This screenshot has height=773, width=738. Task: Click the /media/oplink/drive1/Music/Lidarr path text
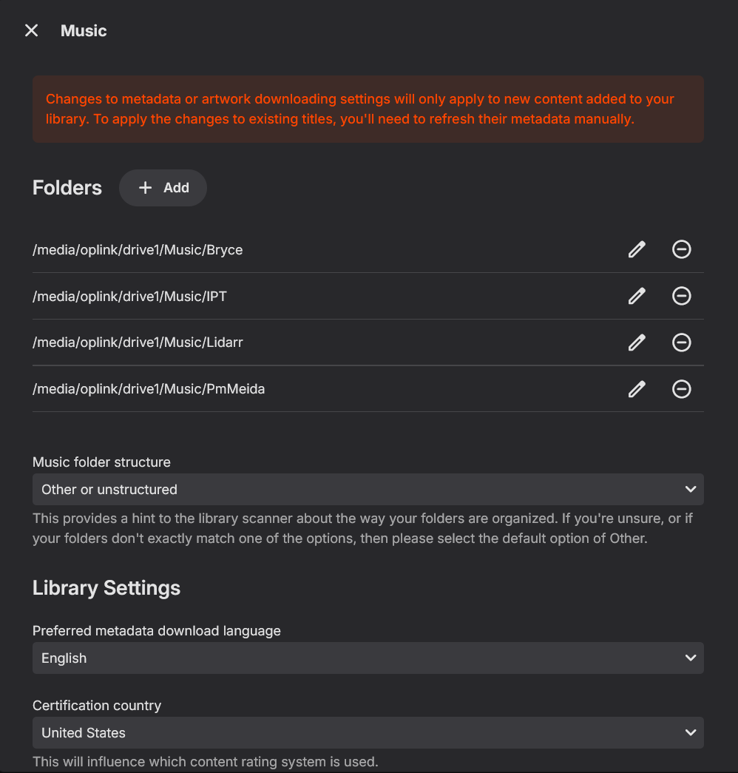pos(138,343)
